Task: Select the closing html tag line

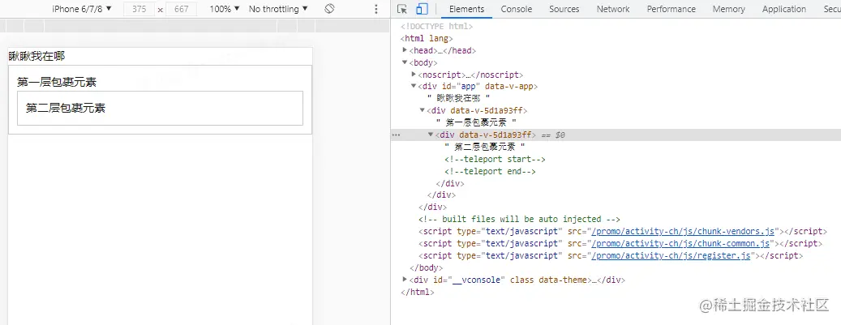Action: (x=418, y=293)
